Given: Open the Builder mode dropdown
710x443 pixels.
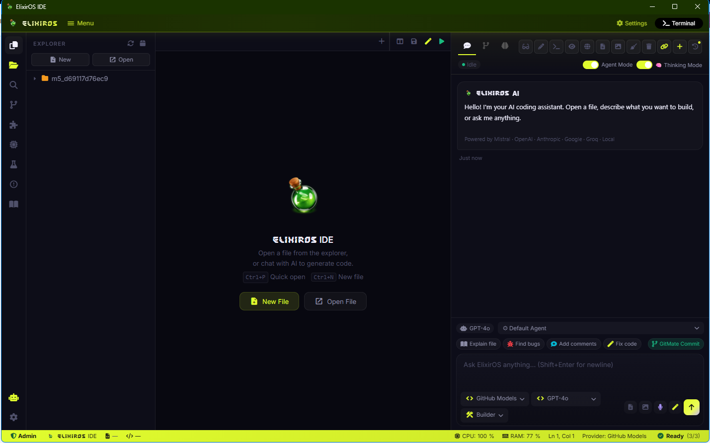Looking at the screenshot, I should pyautogui.click(x=485, y=415).
